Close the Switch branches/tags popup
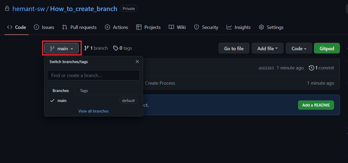348x163 pixels. (137, 62)
